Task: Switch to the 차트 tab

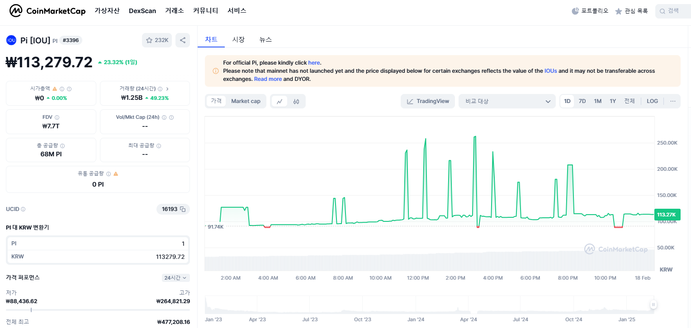Action: point(211,39)
